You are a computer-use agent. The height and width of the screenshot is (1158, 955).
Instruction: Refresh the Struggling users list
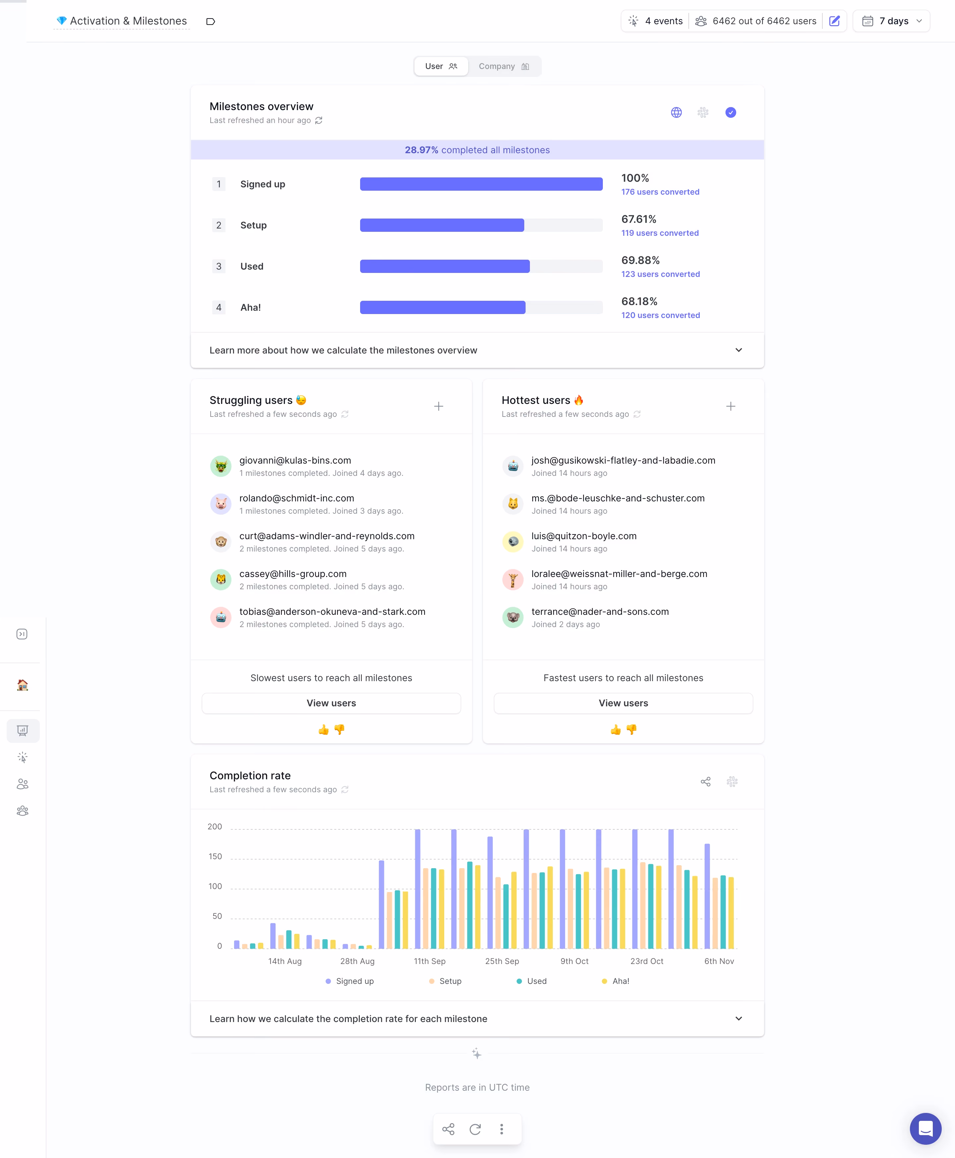(345, 414)
